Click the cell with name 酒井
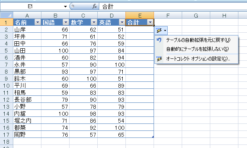247x148 pixels. pos(27,57)
